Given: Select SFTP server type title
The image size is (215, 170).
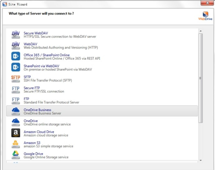Looking at the screenshot, I should point(27,77).
